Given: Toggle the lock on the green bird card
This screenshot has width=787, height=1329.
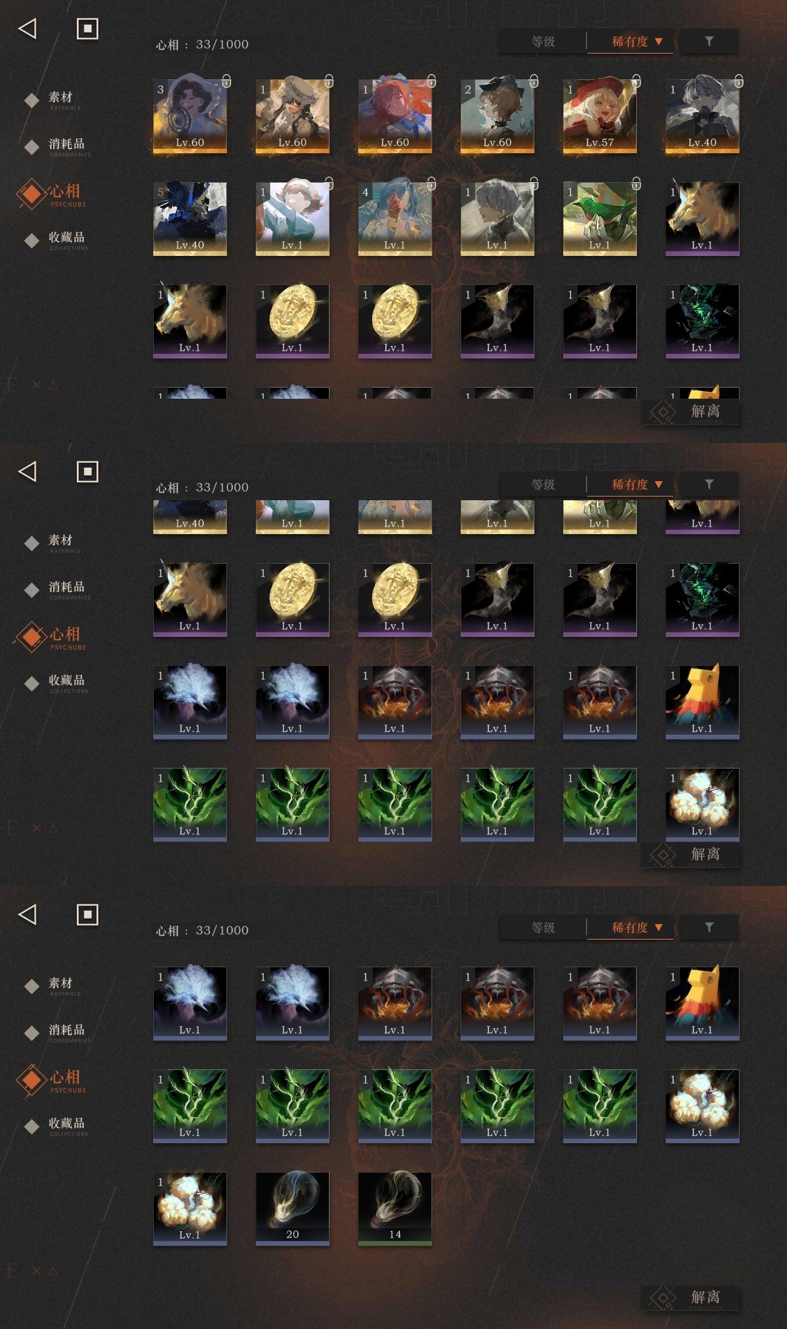Looking at the screenshot, I should point(636,183).
